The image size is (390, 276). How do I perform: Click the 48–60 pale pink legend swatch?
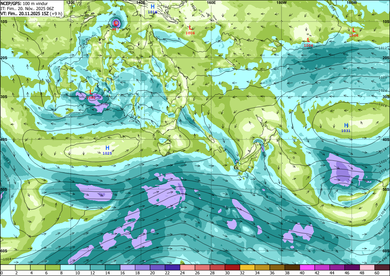point(367,267)
